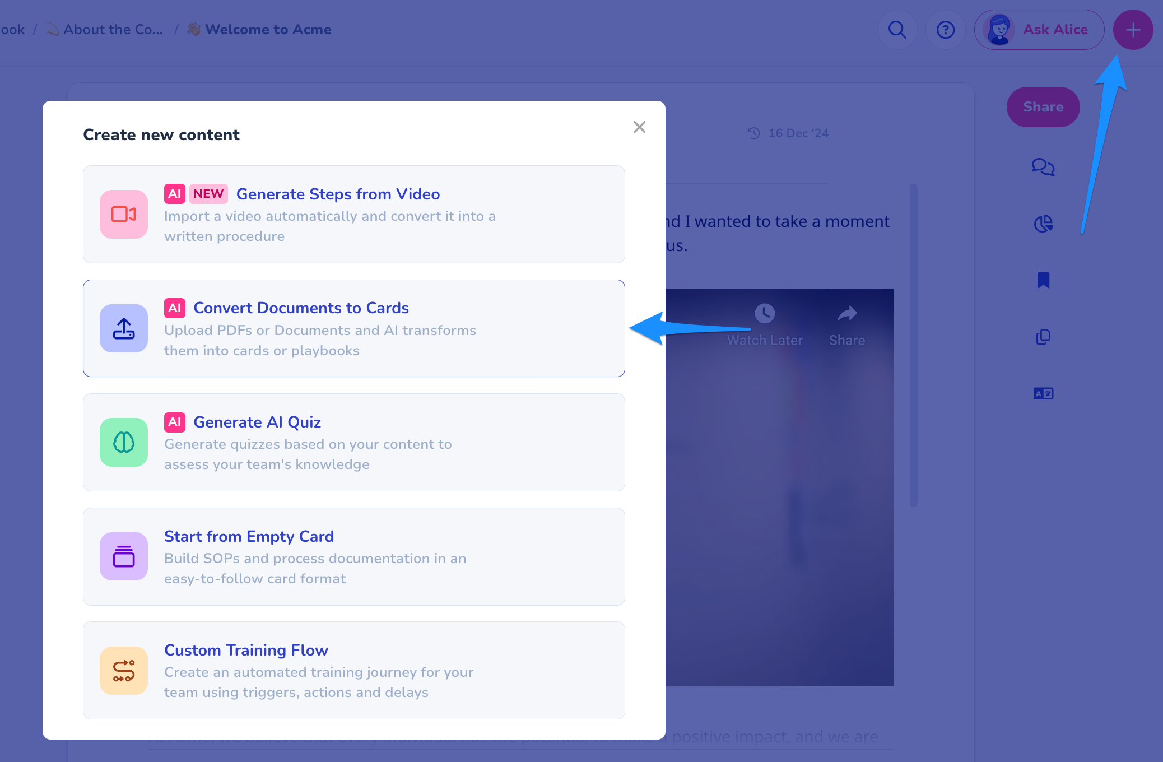This screenshot has height=762, width=1163.
Task: Open the translate language icon
Action: 1043,393
